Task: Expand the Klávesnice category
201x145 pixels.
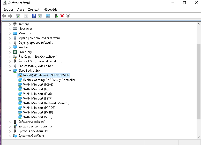Action: [10, 29]
